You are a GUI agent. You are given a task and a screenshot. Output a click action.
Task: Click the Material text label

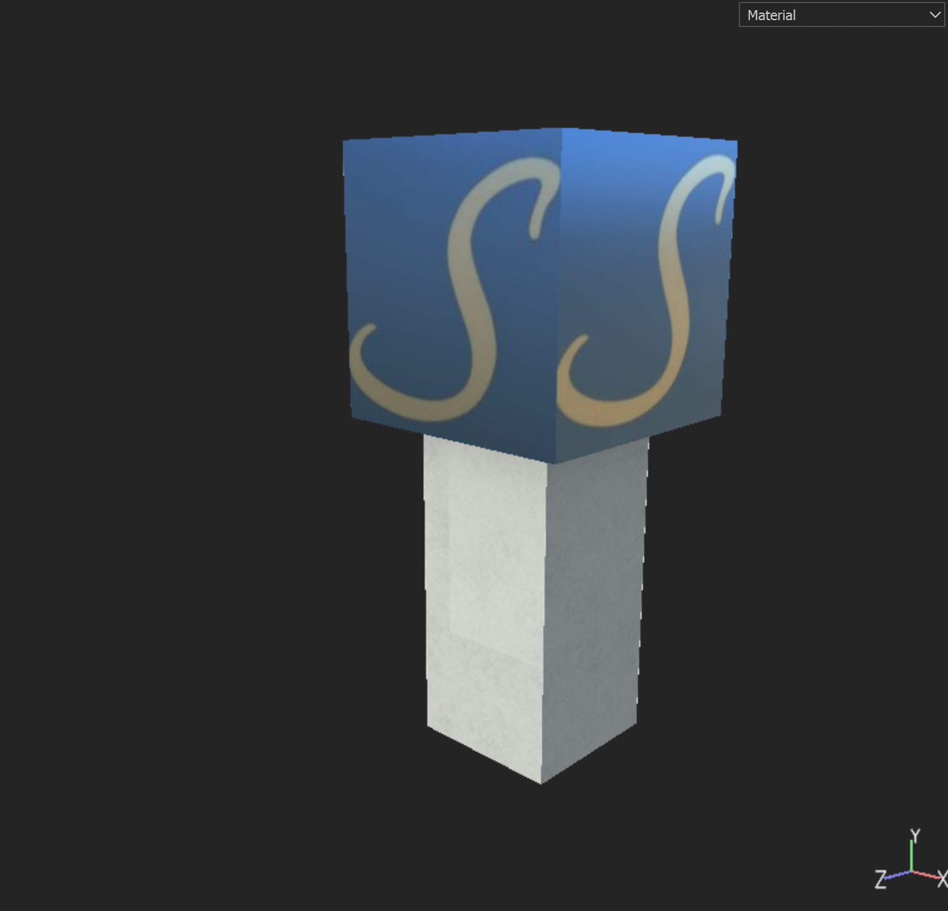(772, 14)
